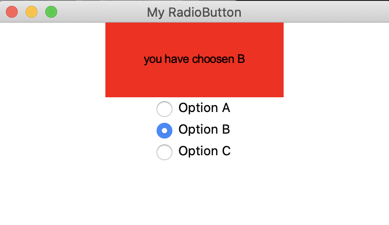
Task: Click the "you have choosen B" message
Action: pos(194,59)
